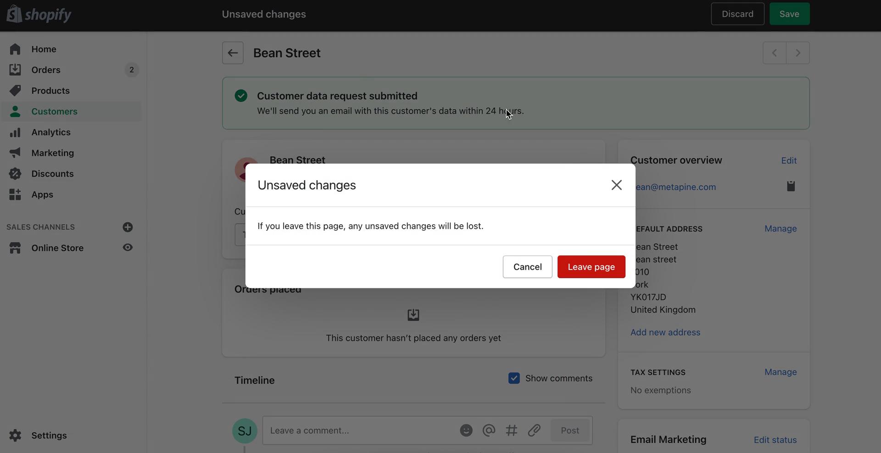This screenshot has width=881, height=453.
Task: Click inside the Leave a comment field
Action: click(x=358, y=430)
